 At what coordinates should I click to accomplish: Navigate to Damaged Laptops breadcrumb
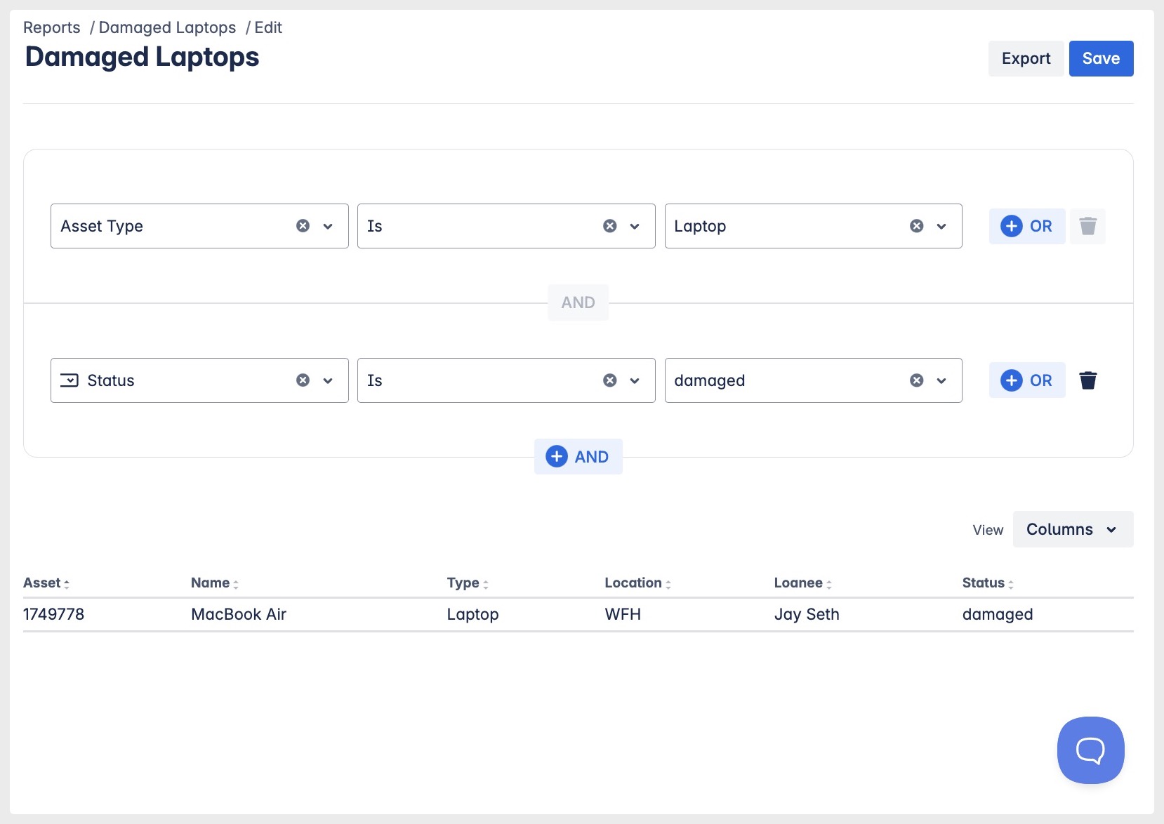point(167,27)
